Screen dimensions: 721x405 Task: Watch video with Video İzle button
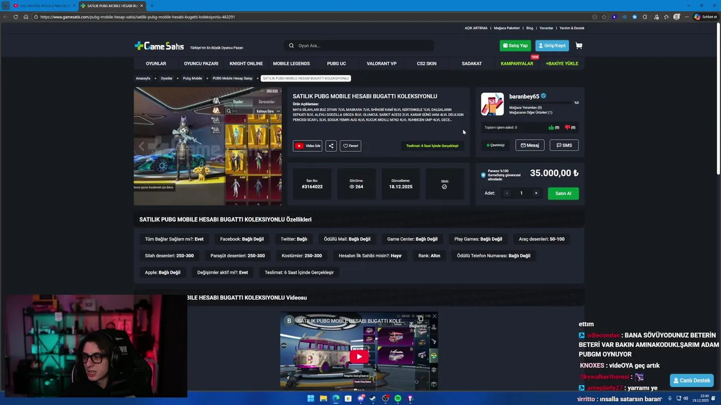tap(308, 146)
